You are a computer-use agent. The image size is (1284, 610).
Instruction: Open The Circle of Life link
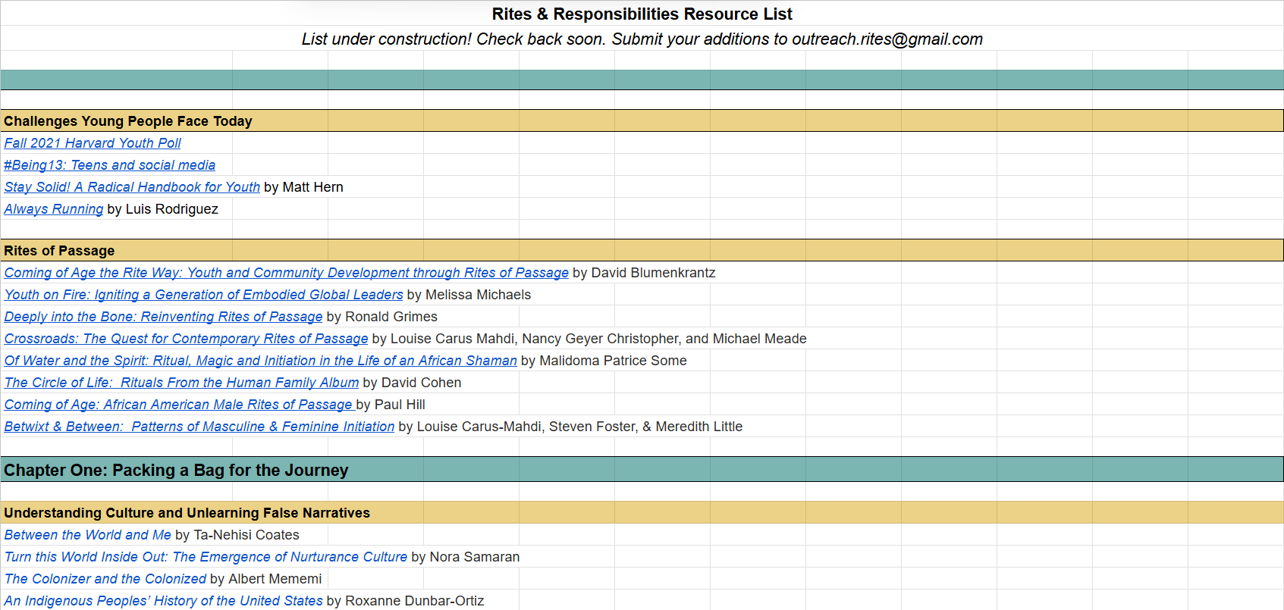[x=181, y=383]
